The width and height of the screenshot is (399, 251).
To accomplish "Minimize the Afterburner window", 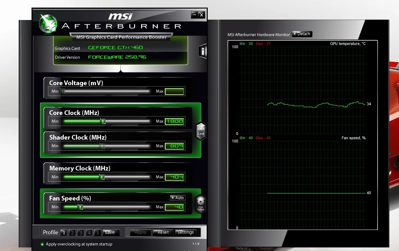I will coord(194,15).
